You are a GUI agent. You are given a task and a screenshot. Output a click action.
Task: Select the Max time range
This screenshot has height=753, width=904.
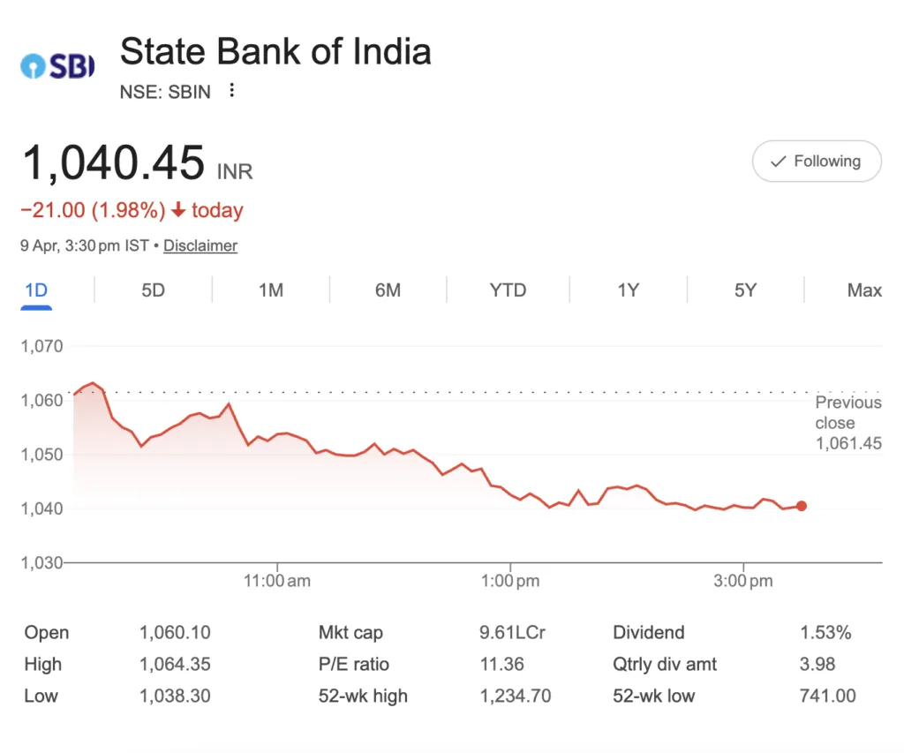[x=863, y=290]
